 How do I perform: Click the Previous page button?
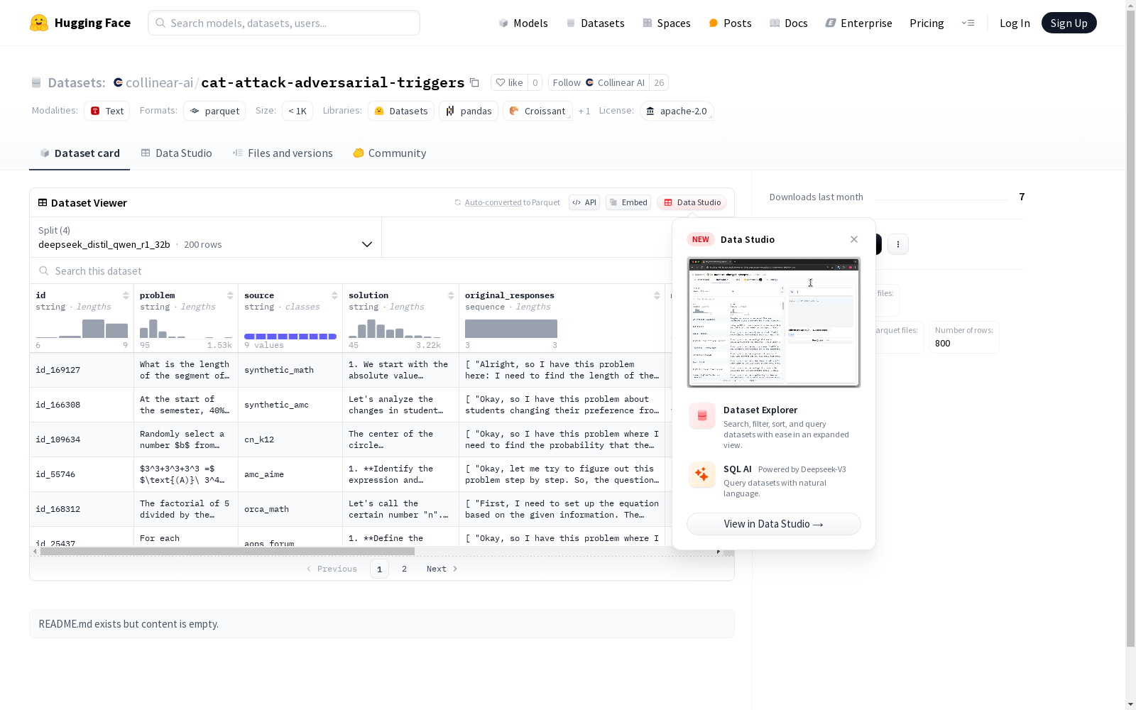click(x=332, y=569)
